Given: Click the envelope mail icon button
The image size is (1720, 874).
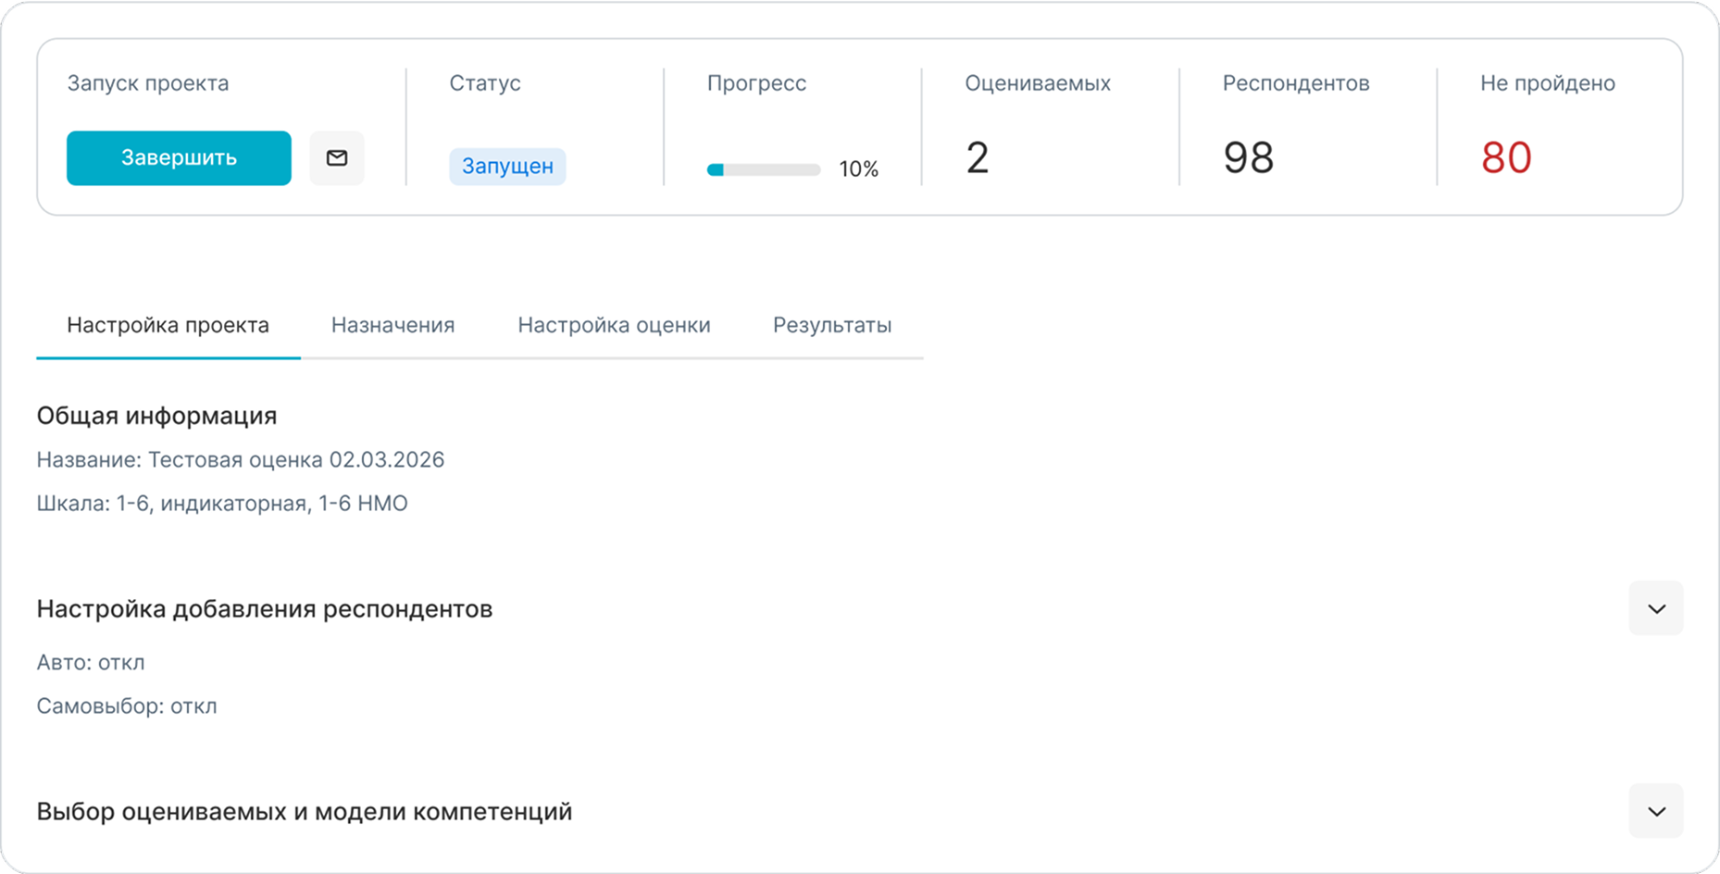Looking at the screenshot, I should (337, 158).
